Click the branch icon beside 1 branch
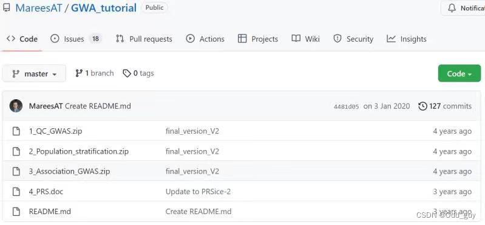The image size is (485, 225). coord(79,73)
